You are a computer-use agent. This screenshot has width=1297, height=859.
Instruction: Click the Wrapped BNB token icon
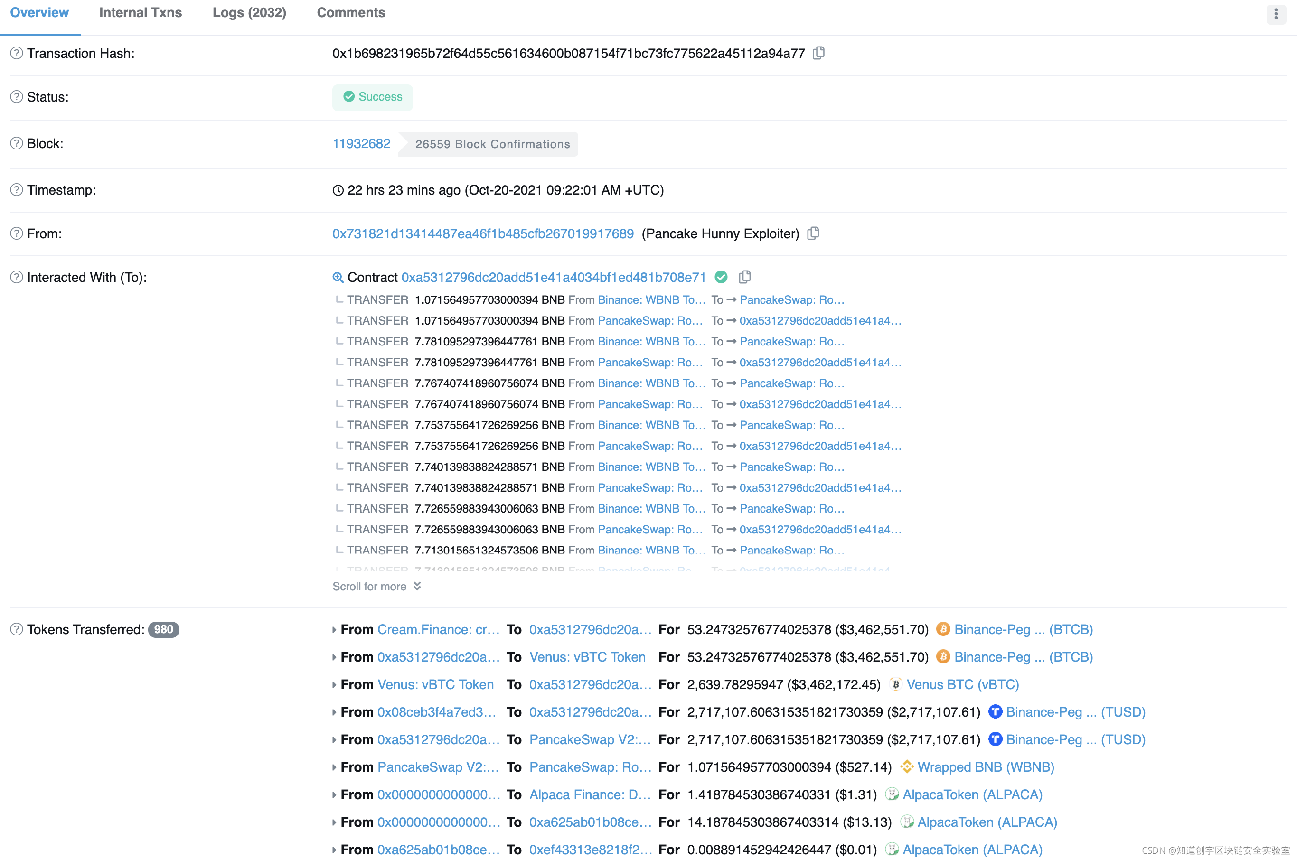coord(907,767)
